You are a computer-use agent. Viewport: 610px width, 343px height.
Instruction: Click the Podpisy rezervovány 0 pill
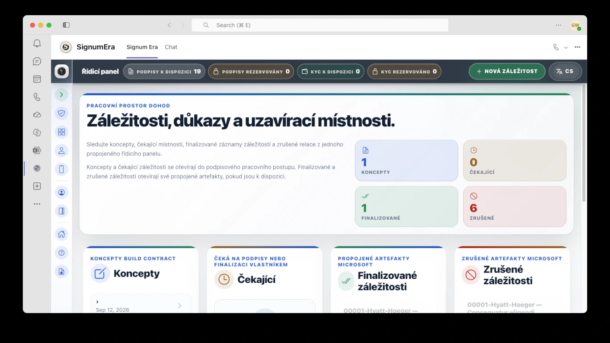pyautogui.click(x=251, y=71)
